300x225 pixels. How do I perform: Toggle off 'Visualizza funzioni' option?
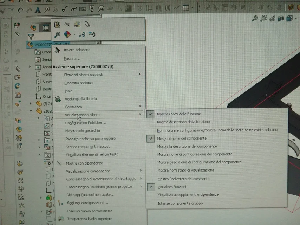(x=172, y=187)
